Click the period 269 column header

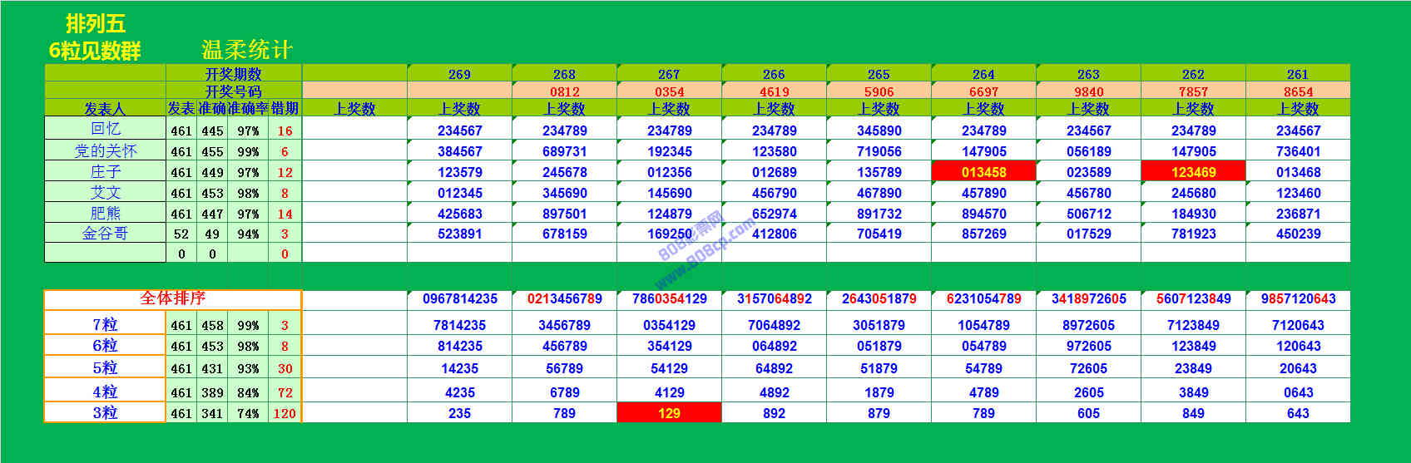(459, 74)
